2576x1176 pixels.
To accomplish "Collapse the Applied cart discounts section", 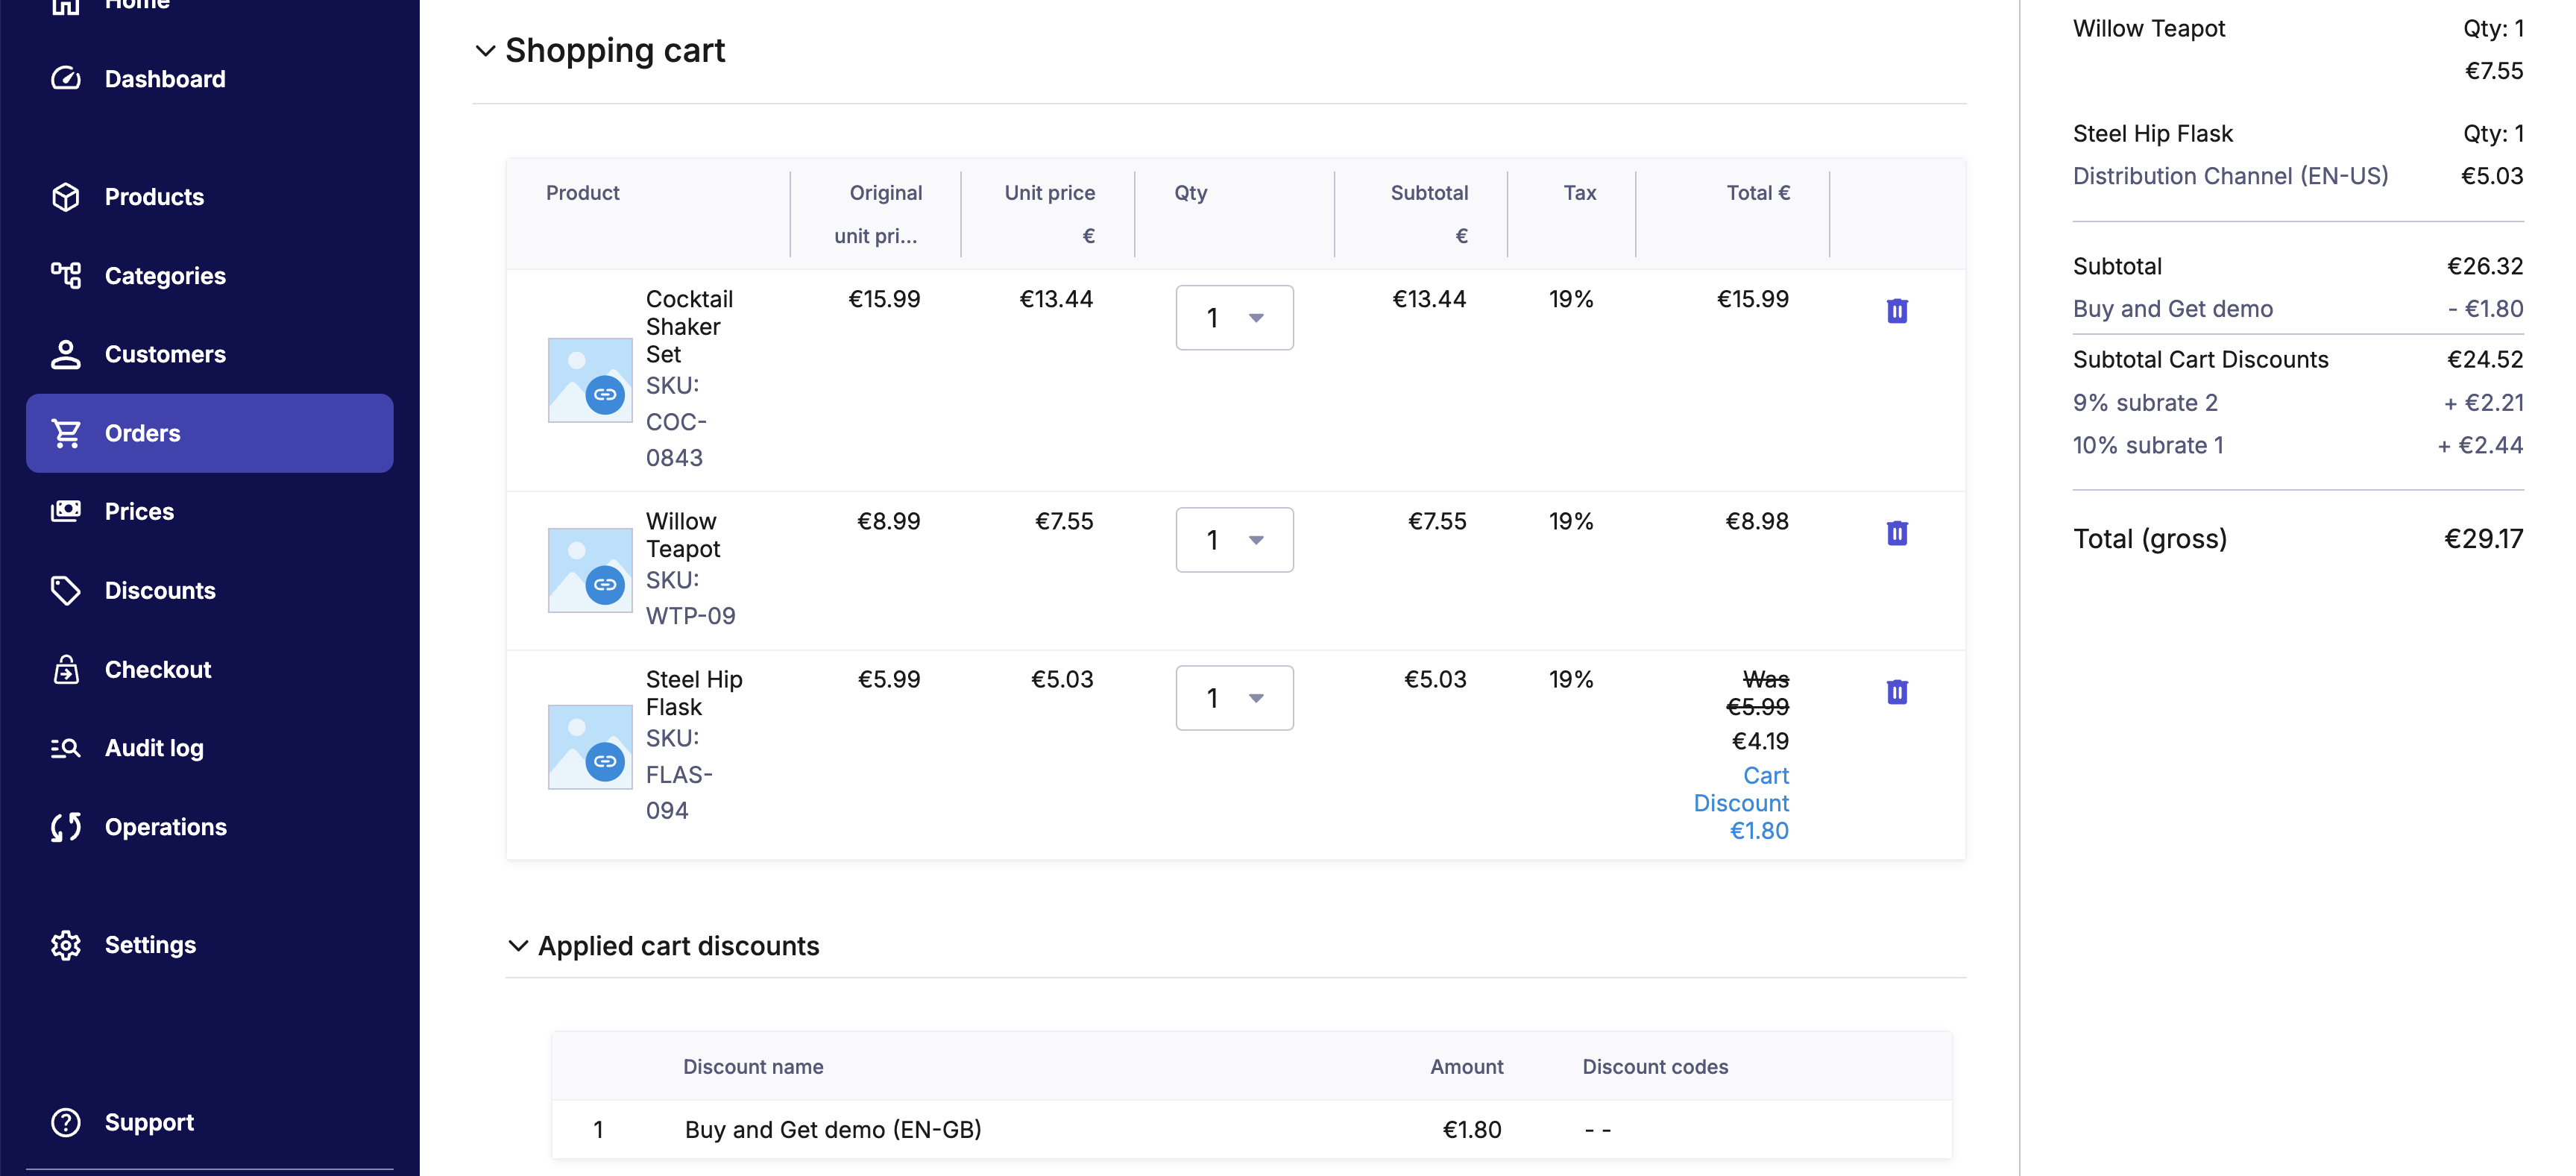I will 518,946.
